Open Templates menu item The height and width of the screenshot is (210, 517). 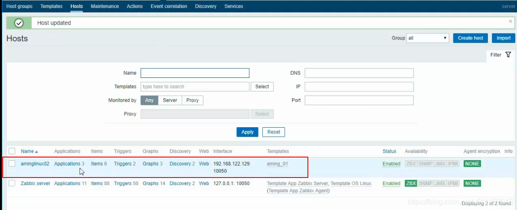point(51,6)
